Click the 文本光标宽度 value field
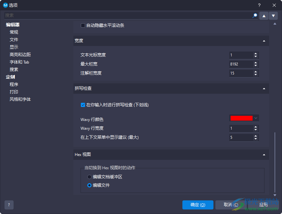The height and width of the screenshot is (214, 282). click(241, 55)
